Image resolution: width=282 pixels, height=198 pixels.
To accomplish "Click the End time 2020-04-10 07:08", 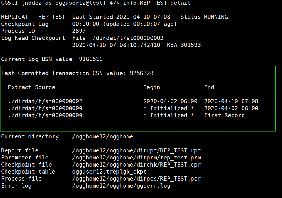I will click(x=231, y=101).
